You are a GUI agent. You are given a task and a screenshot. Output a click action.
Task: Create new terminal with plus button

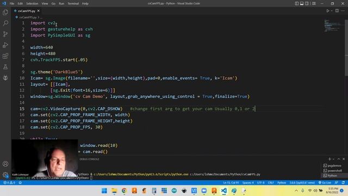330,159
